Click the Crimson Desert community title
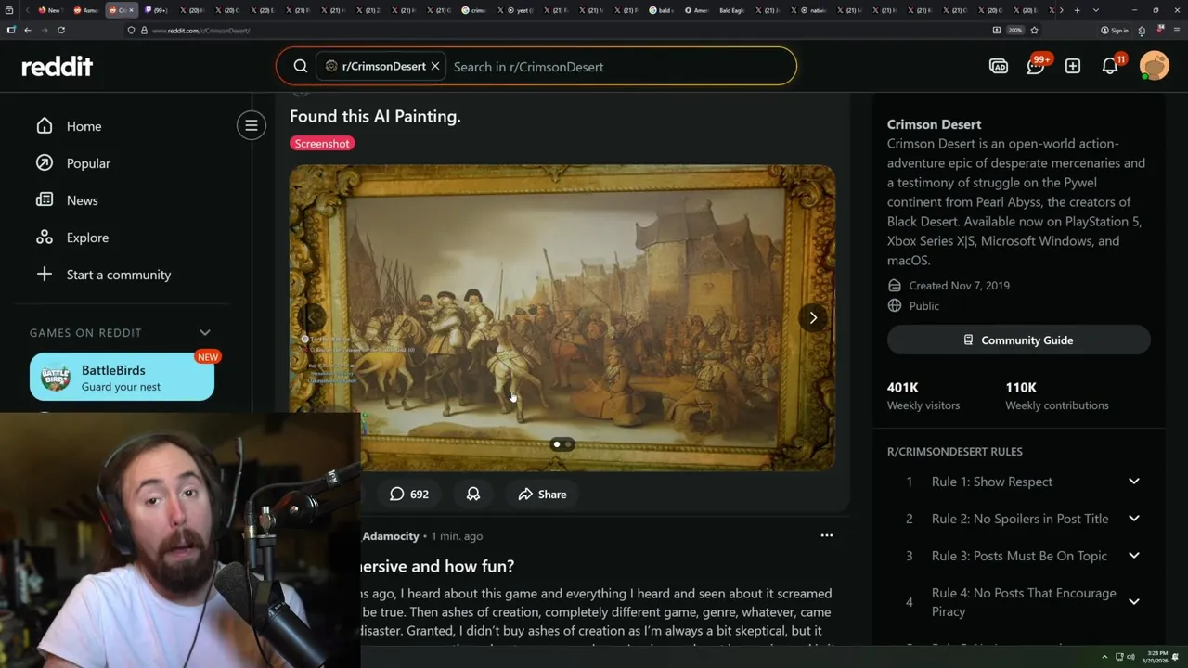This screenshot has width=1188, height=668. (934, 124)
